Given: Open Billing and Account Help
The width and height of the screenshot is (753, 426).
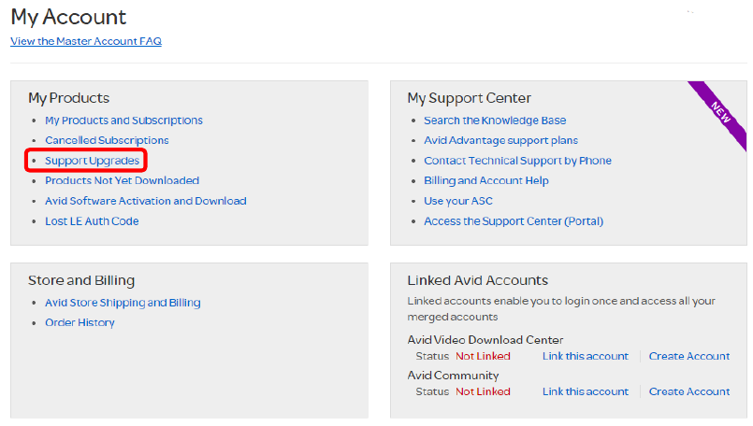Looking at the screenshot, I should [x=486, y=180].
